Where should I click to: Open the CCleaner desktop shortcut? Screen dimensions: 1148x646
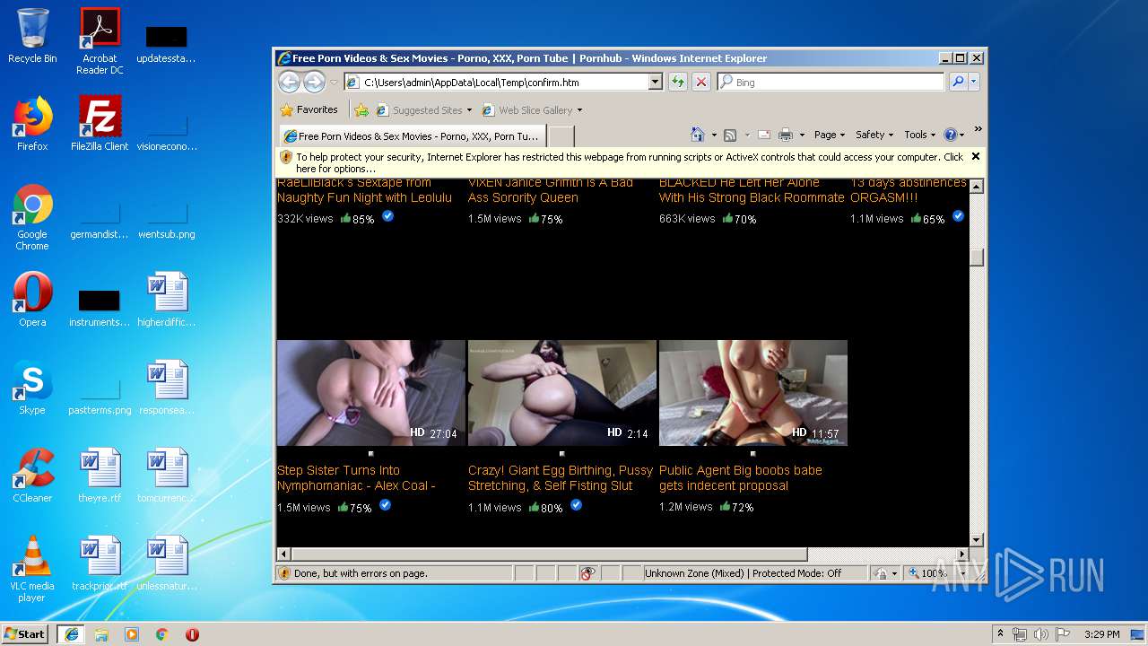32,476
